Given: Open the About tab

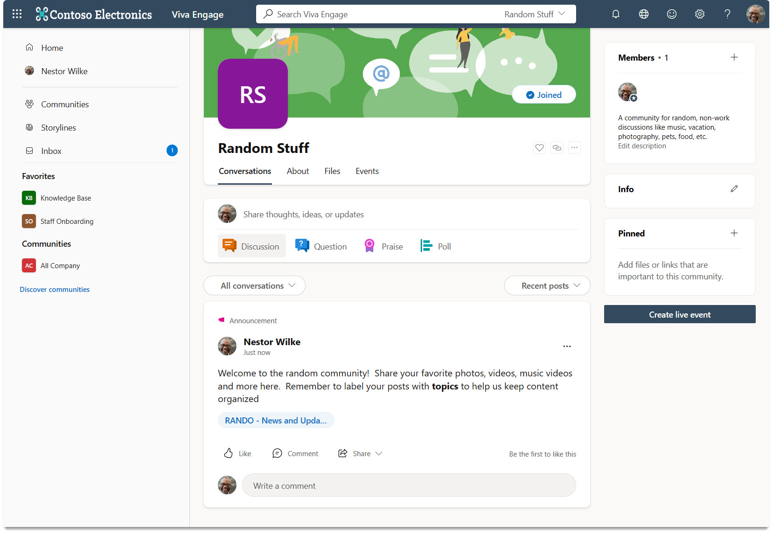Looking at the screenshot, I should pyautogui.click(x=298, y=171).
